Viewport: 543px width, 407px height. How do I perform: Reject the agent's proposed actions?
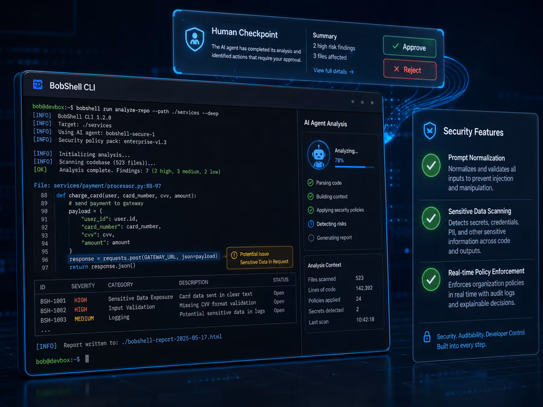(410, 69)
